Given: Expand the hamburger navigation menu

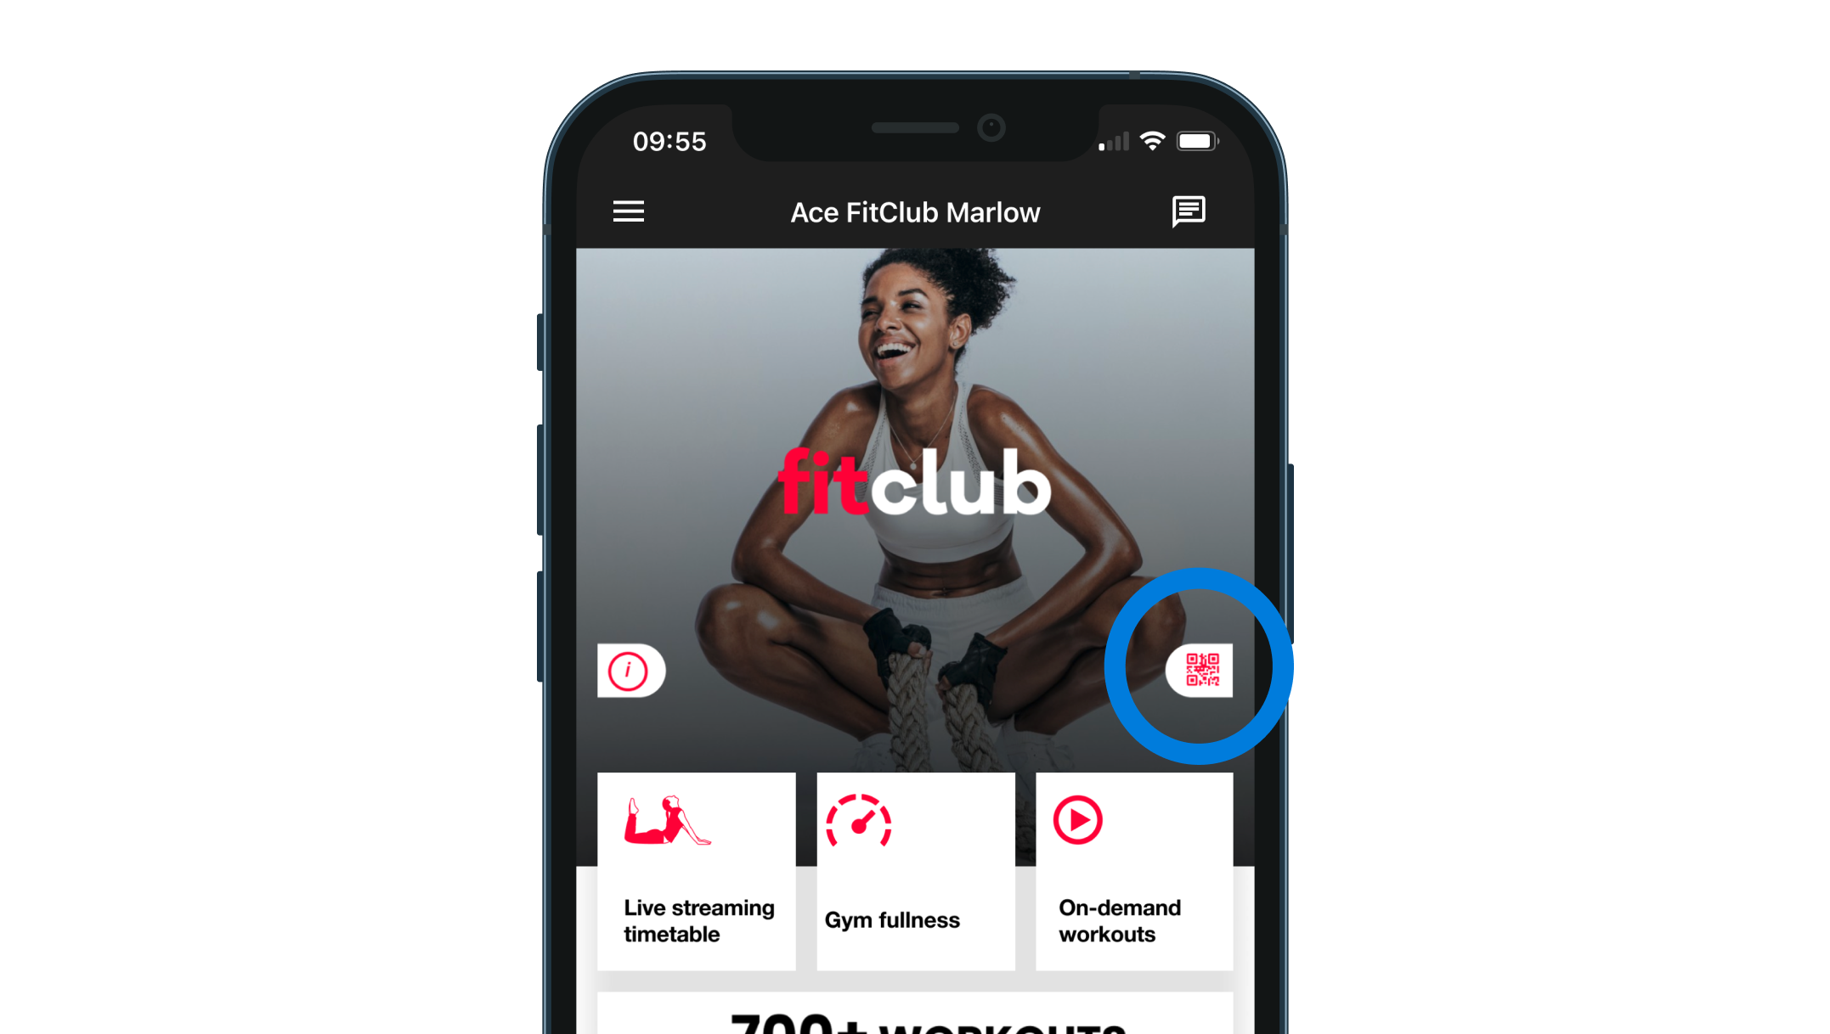Looking at the screenshot, I should 627,211.
